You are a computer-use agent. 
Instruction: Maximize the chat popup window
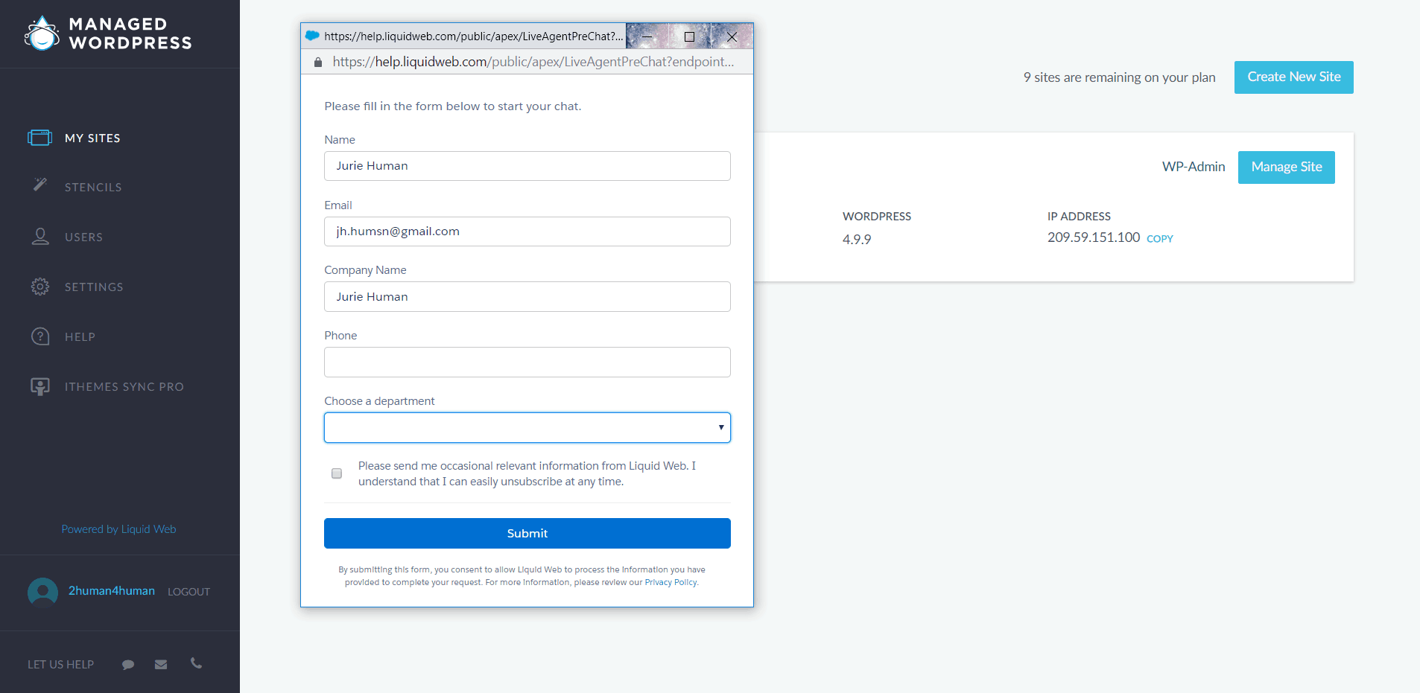pyautogui.click(x=689, y=36)
